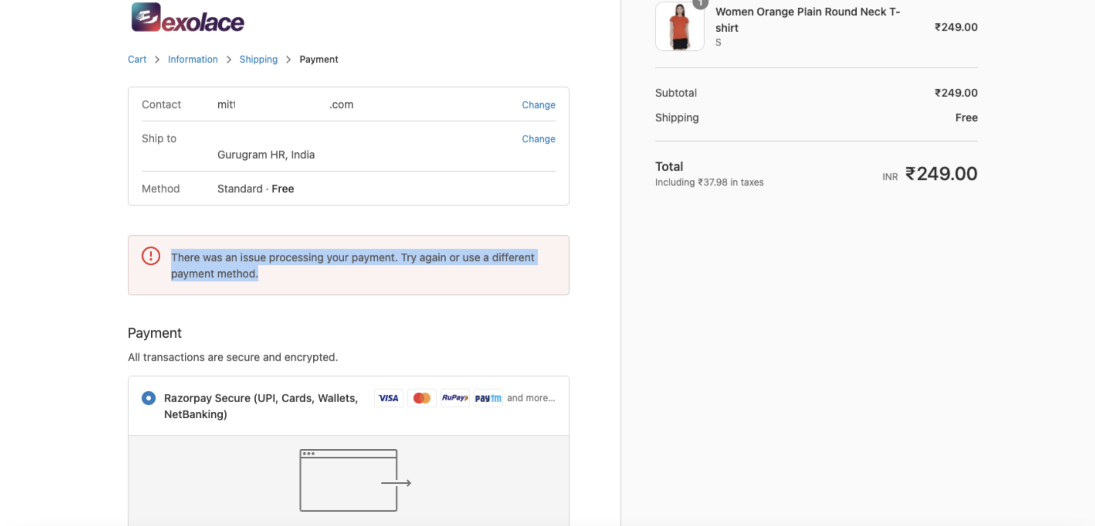Click the product price ₹249.00 beside the T-shirt
The width and height of the screenshot is (1095, 526).
tap(956, 27)
